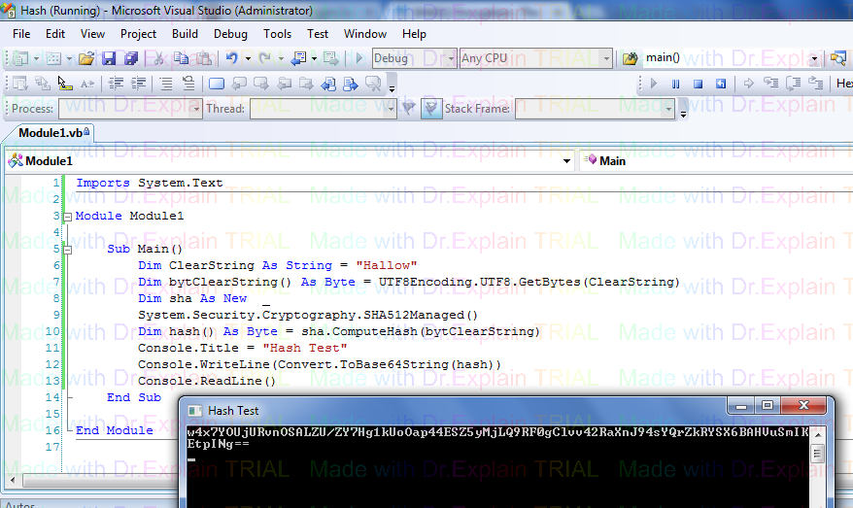Click the Navigate Forward icon

330,58
